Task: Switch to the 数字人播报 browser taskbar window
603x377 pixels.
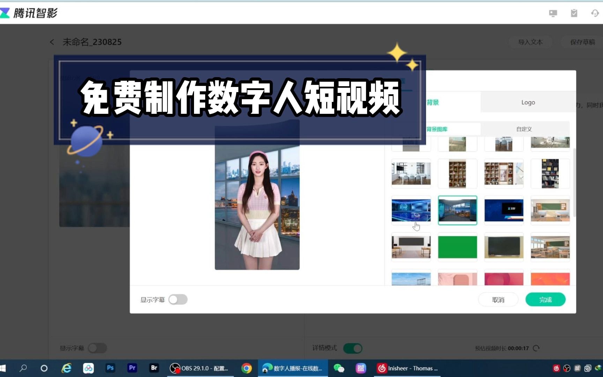Action: coord(293,368)
